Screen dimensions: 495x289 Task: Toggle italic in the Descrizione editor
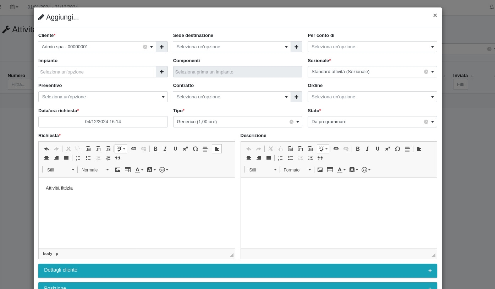pyautogui.click(x=368, y=149)
